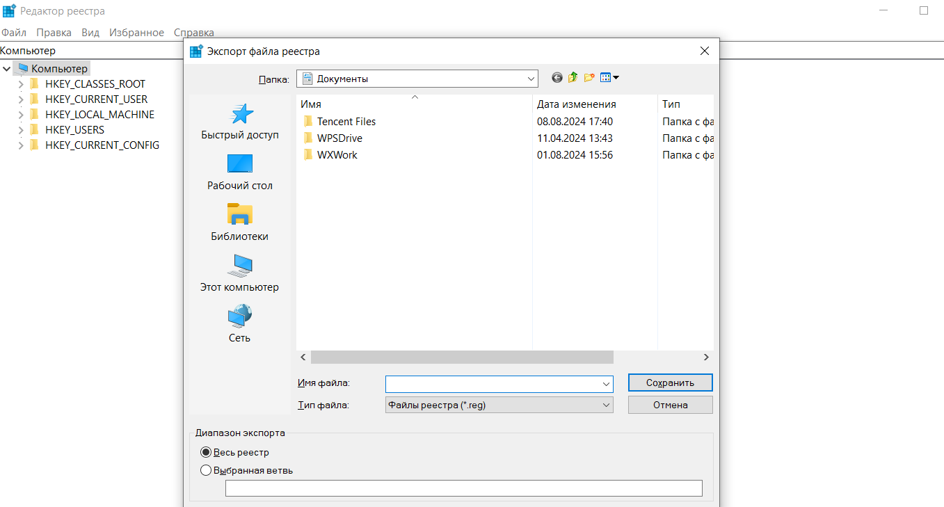Screen dimensions: 944x507
Task: Expand the HKEY_CURRENT_CONFIG key
Action: [x=21, y=145]
